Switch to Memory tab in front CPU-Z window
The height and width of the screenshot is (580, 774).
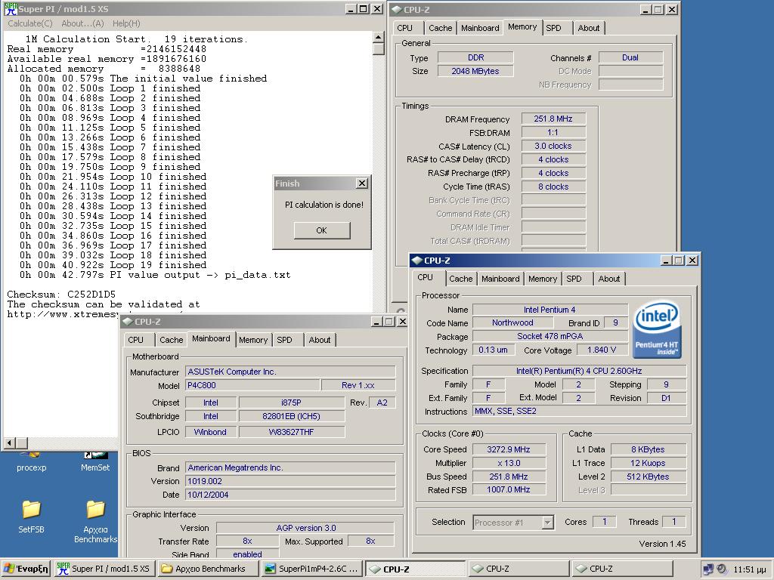(x=543, y=279)
